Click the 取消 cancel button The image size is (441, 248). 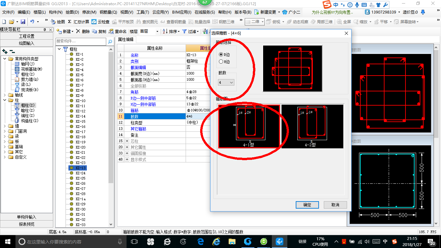point(335,205)
